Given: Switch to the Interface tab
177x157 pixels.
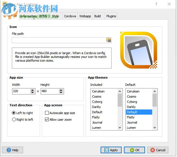Looking at the screenshot, I should [10, 16].
